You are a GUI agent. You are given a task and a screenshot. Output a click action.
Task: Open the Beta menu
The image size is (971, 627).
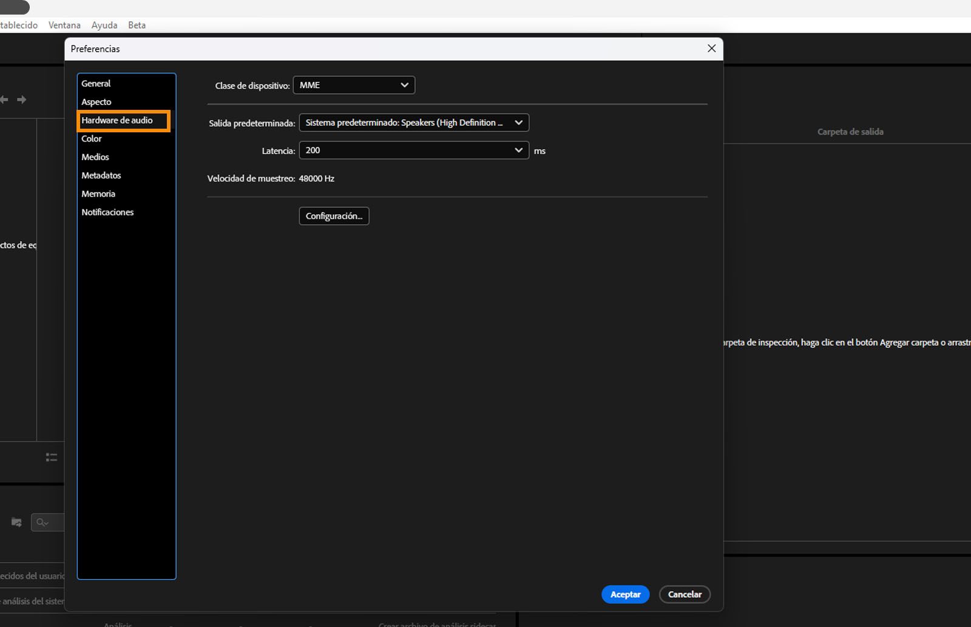137,25
